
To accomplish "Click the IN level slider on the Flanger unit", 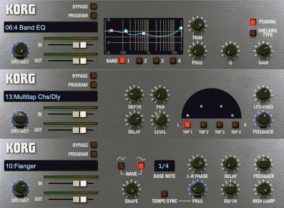I will (x=80, y=183).
